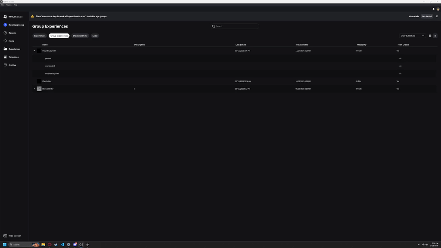
Task: Open the Help menu
Action: coord(16,5)
